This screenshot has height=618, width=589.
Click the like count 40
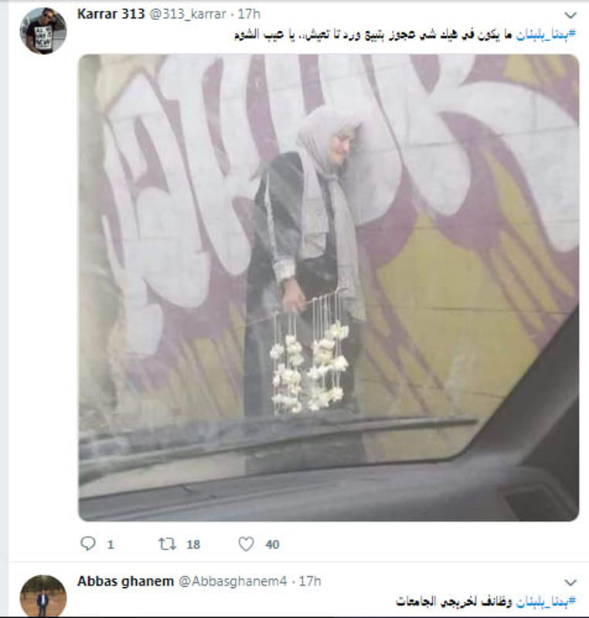tap(272, 545)
